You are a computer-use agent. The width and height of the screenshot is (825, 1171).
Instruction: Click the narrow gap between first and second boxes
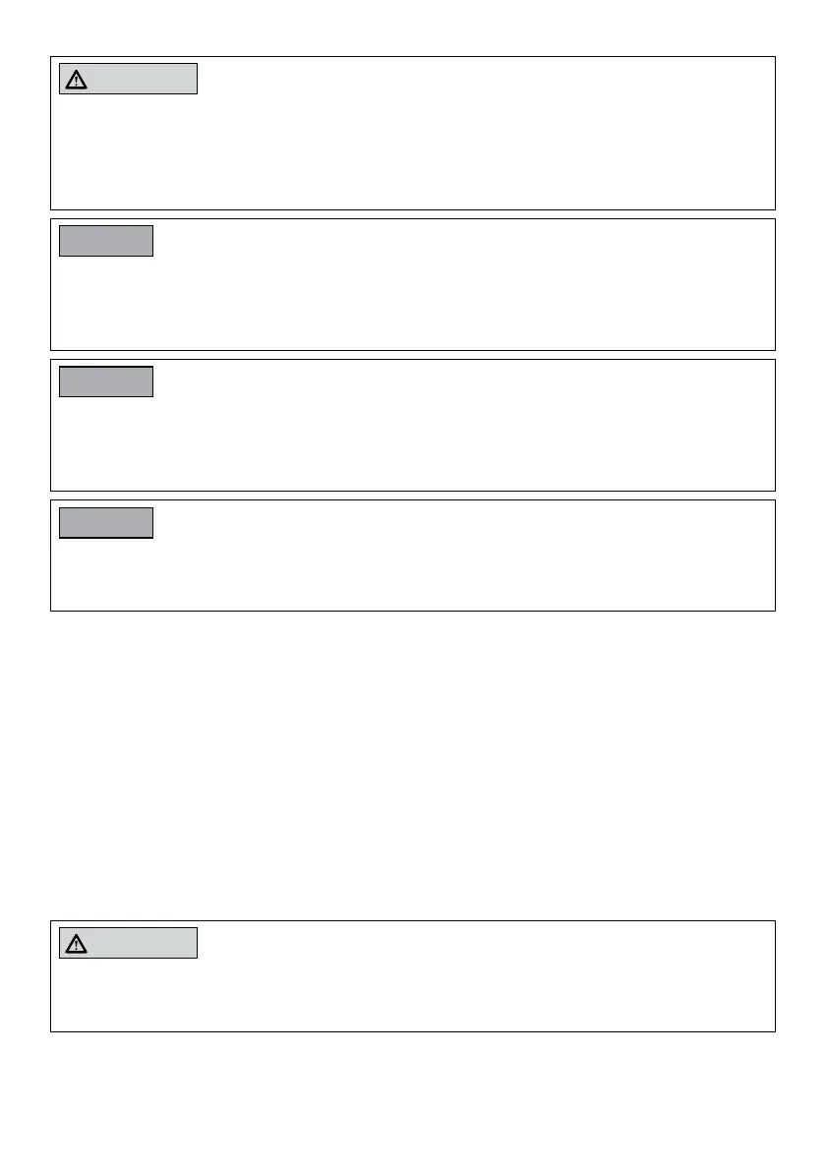pos(413,214)
